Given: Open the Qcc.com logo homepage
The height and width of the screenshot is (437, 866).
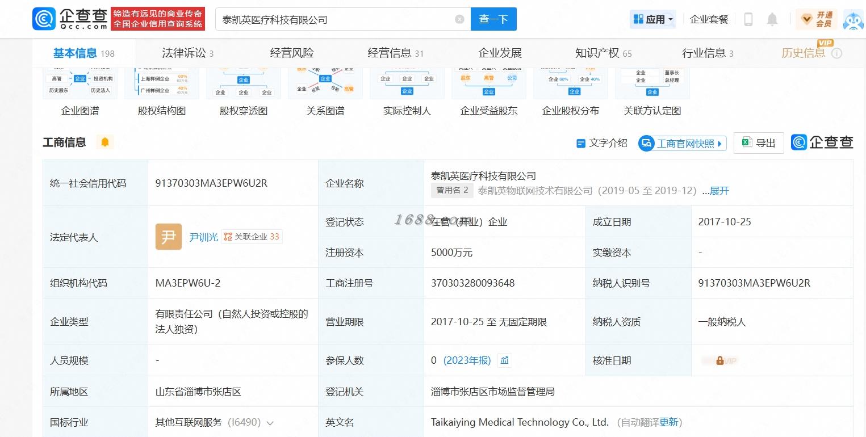Looking at the screenshot, I should point(70,19).
